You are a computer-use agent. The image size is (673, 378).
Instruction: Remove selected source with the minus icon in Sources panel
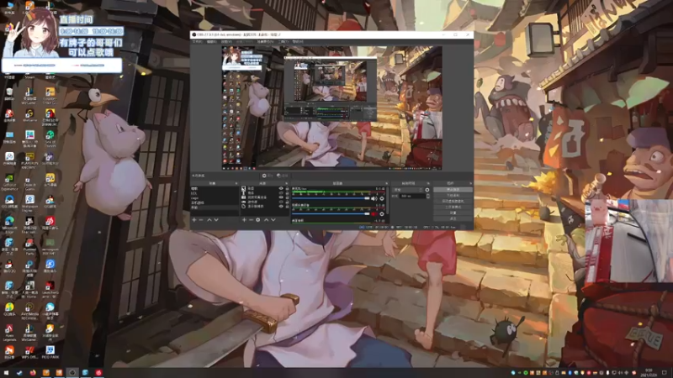(x=251, y=220)
